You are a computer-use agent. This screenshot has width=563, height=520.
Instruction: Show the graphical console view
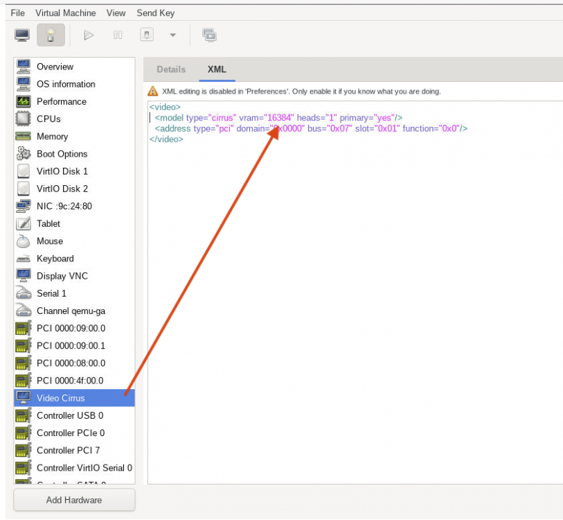tap(22, 35)
